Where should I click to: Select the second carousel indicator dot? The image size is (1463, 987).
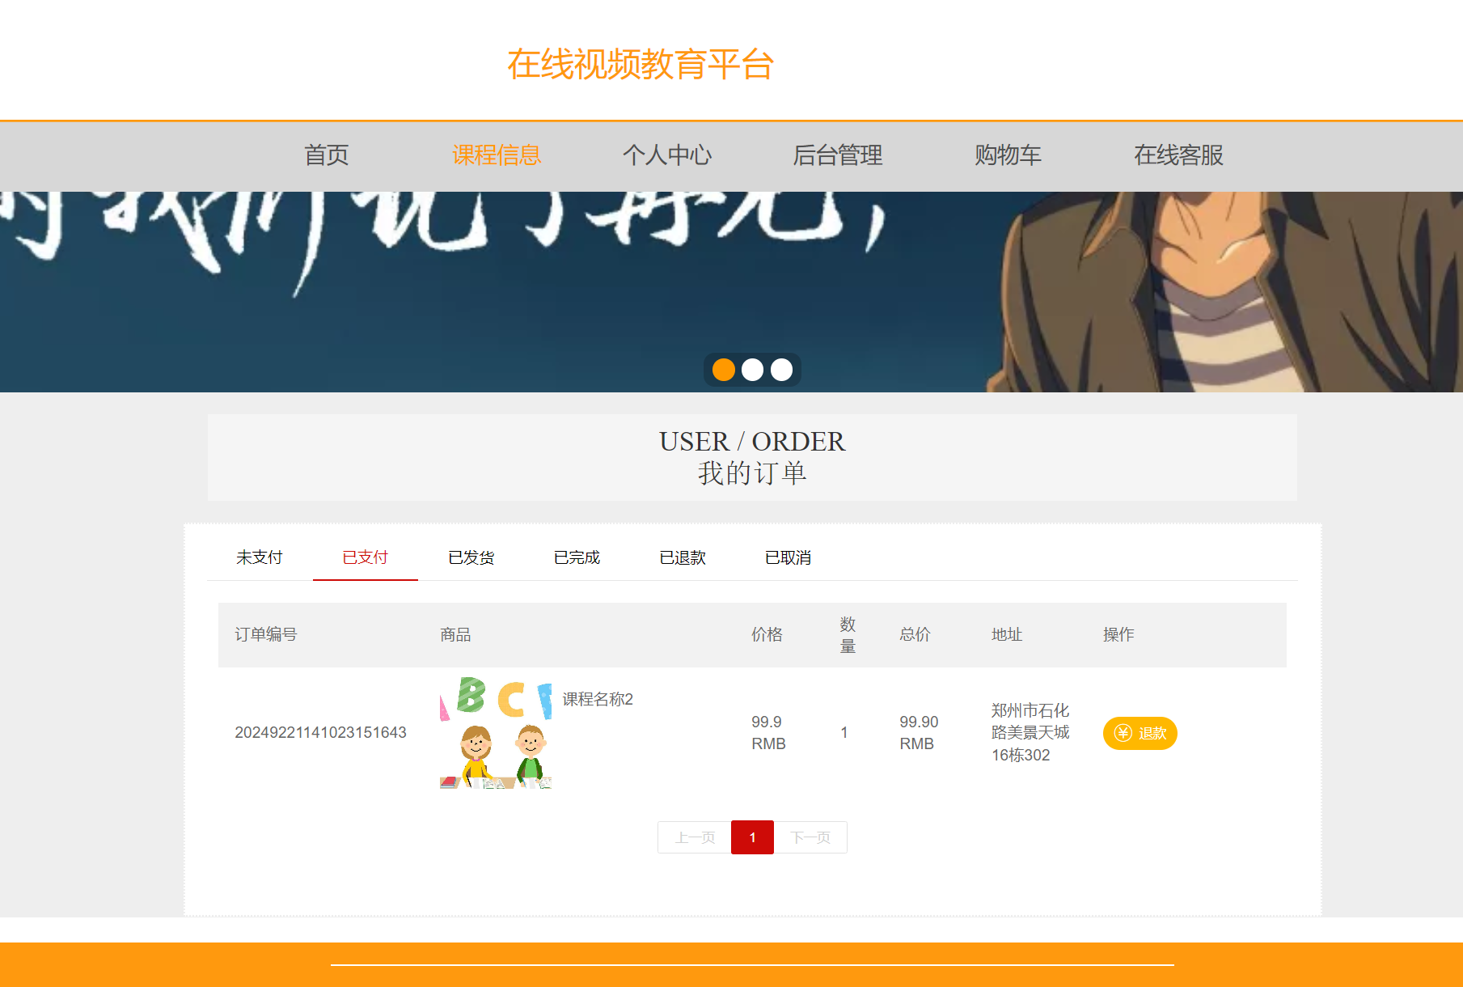click(751, 369)
